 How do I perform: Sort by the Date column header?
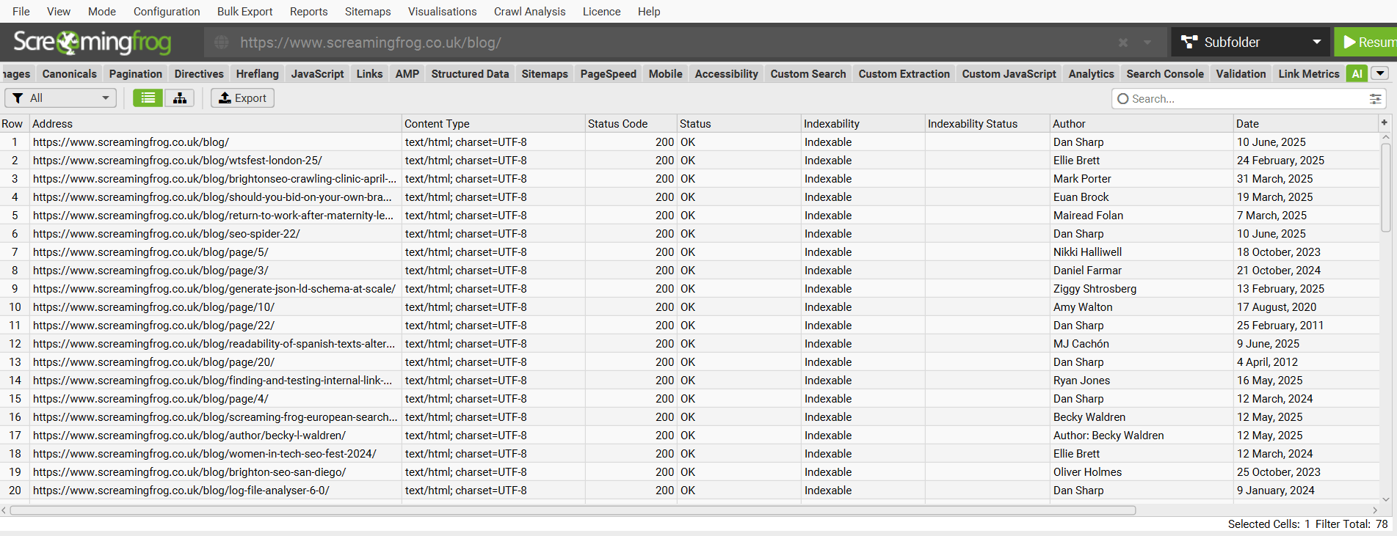(1306, 123)
